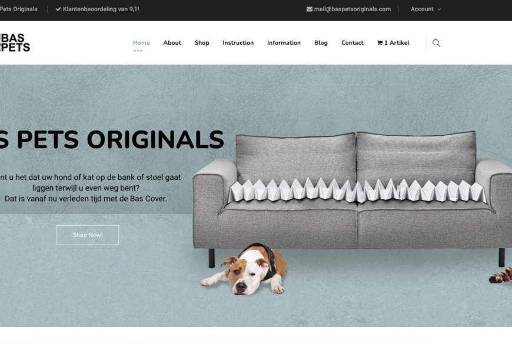The height and width of the screenshot is (344, 512).
Task: Open the Contact page
Action: 352,43
